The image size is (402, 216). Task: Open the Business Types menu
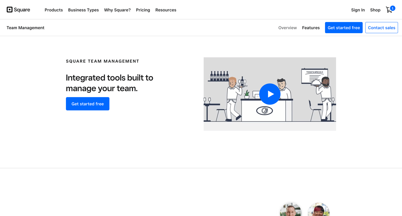click(x=83, y=10)
